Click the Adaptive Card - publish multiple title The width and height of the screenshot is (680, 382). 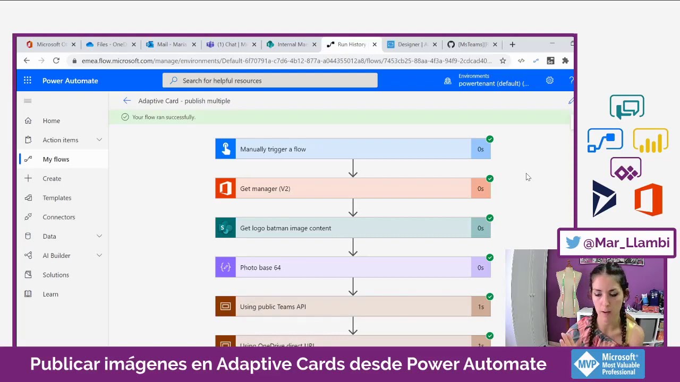pyautogui.click(x=184, y=101)
